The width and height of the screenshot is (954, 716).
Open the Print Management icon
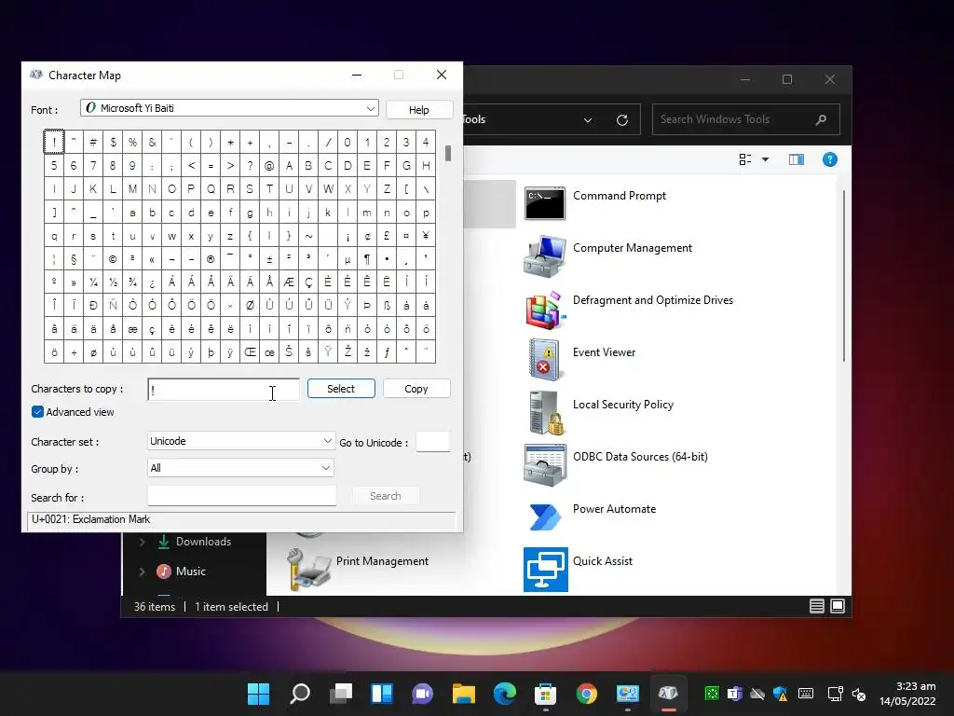pyautogui.click(x=310, y=570)
